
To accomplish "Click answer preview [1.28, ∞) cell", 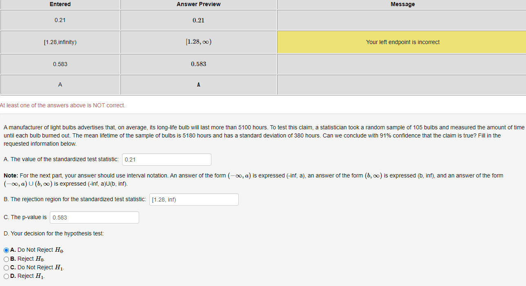I will click(x=199, y=42).
